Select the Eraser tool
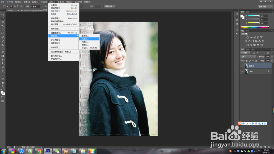The height and width of the screenshot is (154, 274). tap(3, 52)
